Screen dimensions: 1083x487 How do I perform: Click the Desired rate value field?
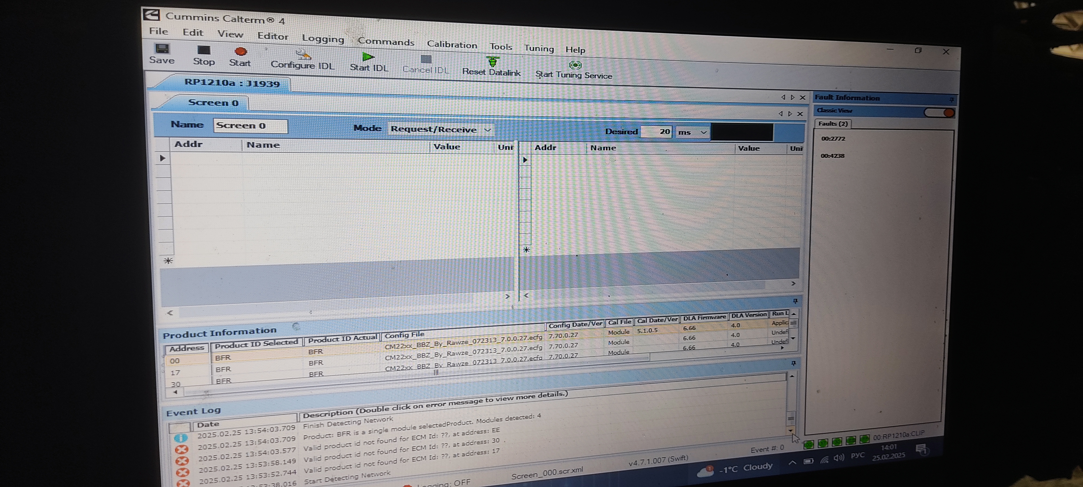coord(656,131)
